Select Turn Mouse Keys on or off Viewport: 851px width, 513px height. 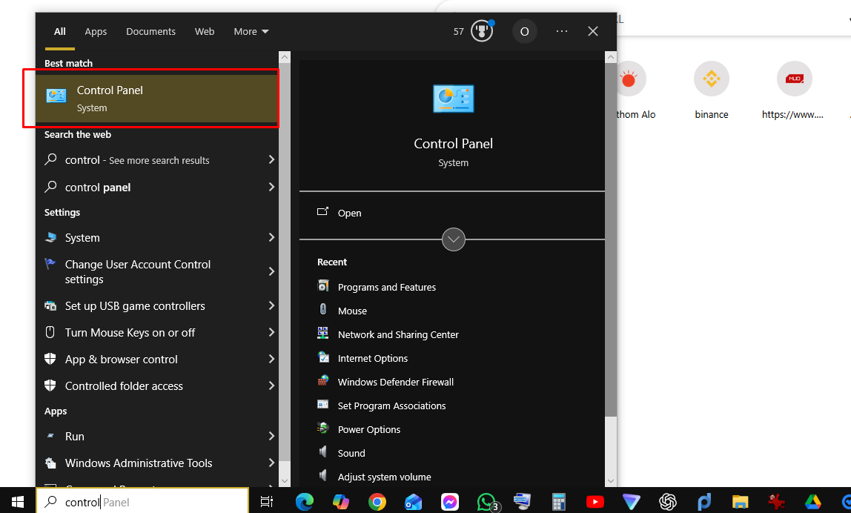130,333
